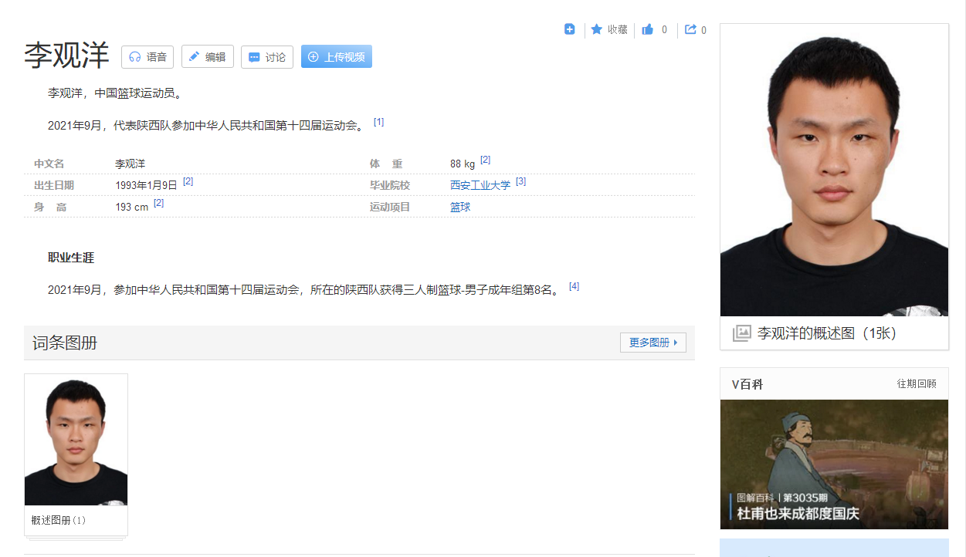Click 图解百科 第3035期 caption text
966x557 pixels.
coord(782,498)
